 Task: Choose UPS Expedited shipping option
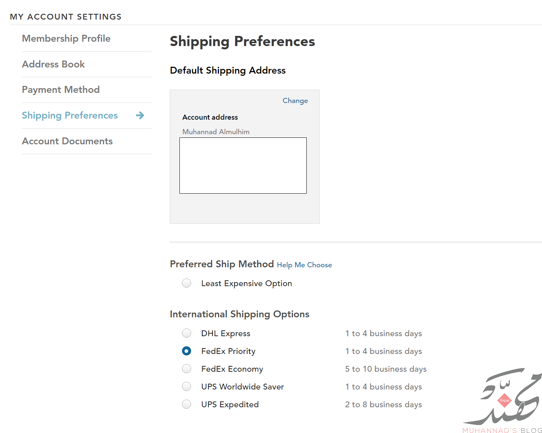[x=187, y=404]
